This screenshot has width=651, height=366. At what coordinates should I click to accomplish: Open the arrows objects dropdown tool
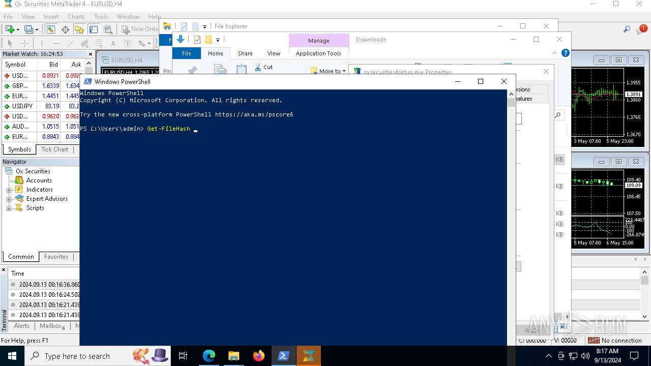(143, 43)
